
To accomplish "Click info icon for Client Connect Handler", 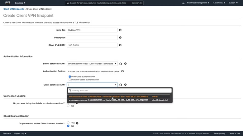I will click(x=77, y=123).
